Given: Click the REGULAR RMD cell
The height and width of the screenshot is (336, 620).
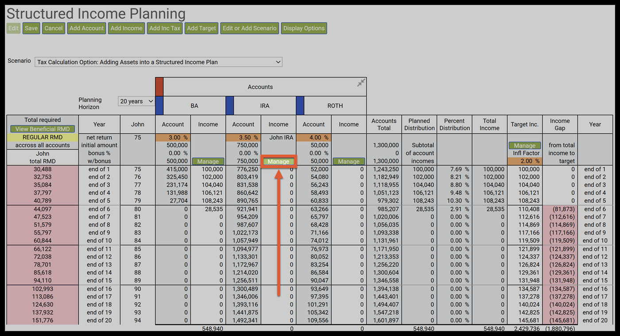Looking at the screenshot, I should 43,137.
